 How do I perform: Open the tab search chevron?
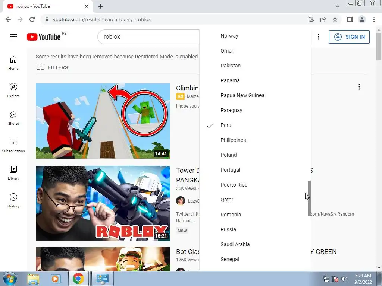(337, 6)
